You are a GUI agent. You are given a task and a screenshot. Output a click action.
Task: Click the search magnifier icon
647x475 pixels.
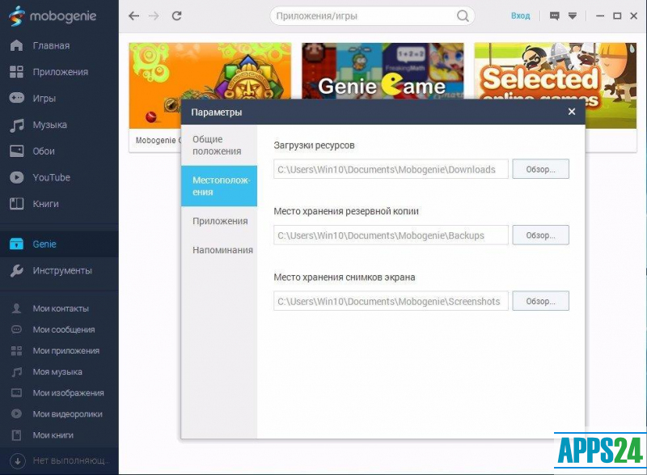463,16
